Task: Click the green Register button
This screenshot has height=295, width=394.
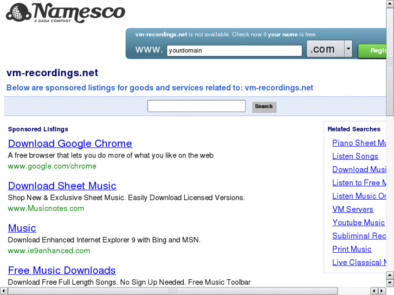Action: coord(372,51)
